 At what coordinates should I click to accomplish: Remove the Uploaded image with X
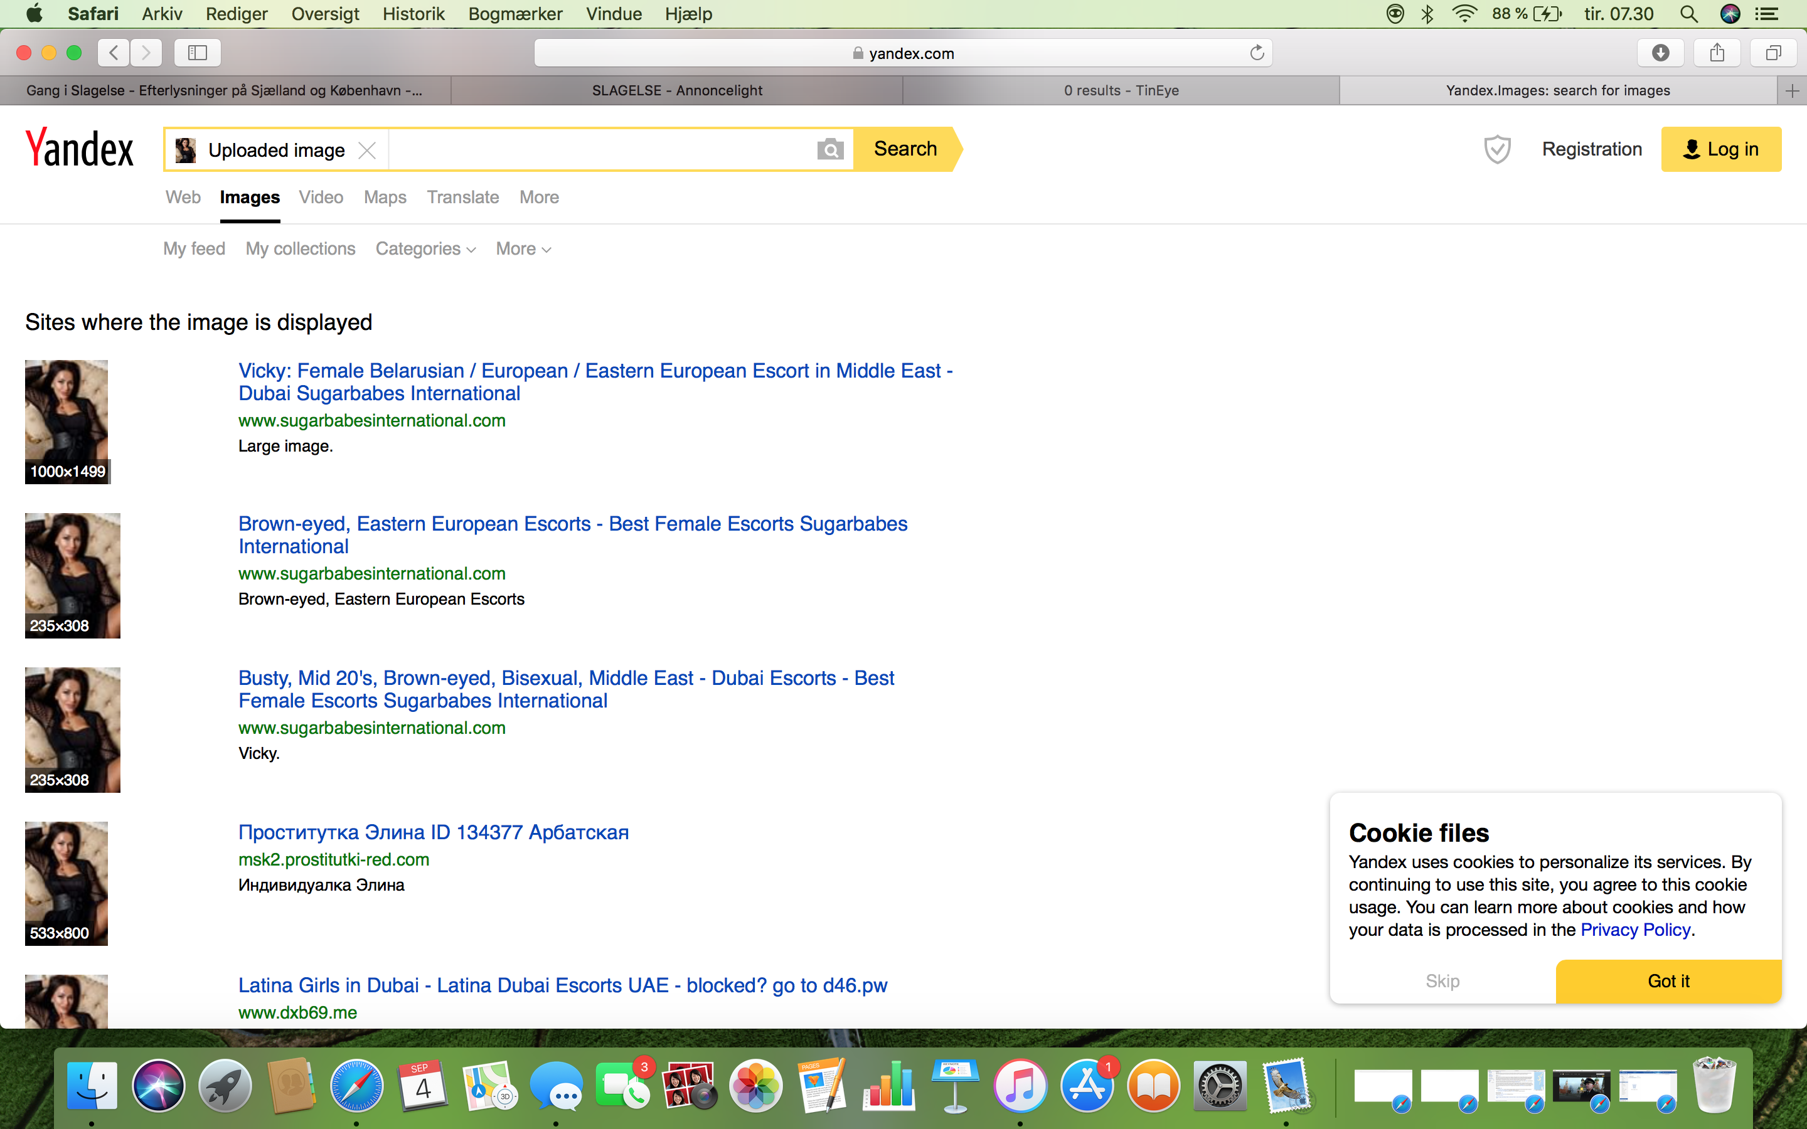pos(366,150)
